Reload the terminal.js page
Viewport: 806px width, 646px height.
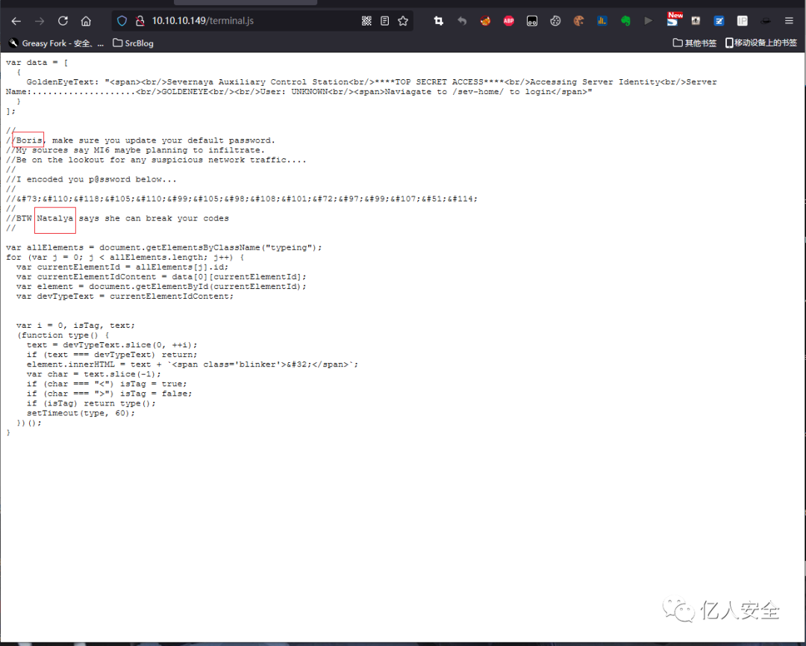coord(63,21)
